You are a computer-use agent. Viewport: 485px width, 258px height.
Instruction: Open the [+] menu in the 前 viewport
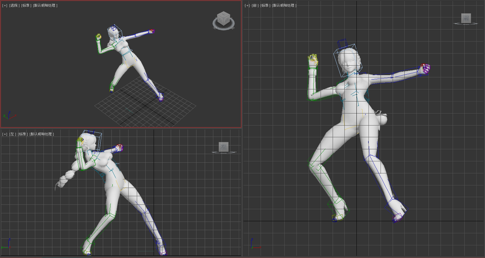247,5
